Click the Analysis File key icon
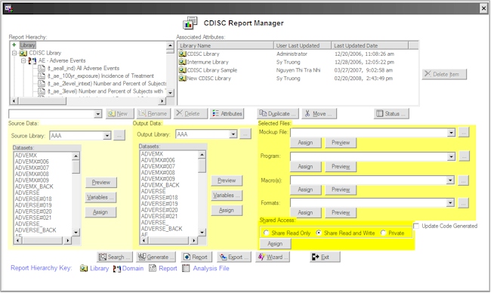The image size is (491, 293). (x=186, y=268)
